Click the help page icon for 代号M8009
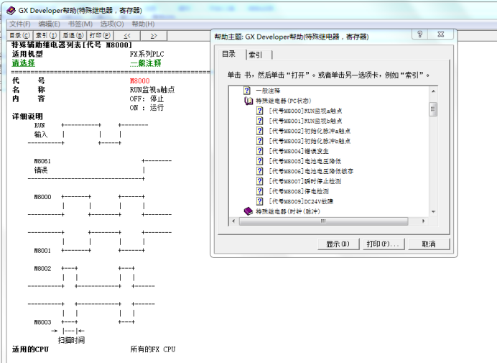Viewport: 497px width, 363px height. [x=259, y=201]
